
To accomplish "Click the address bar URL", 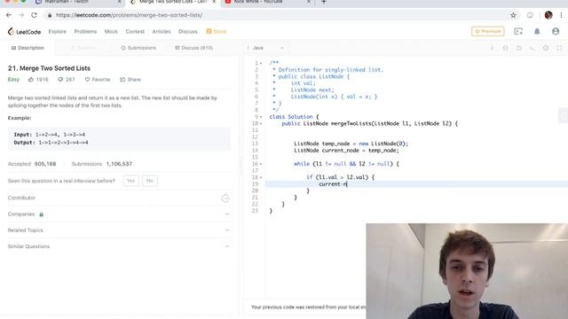I will [x=130, y=15].
